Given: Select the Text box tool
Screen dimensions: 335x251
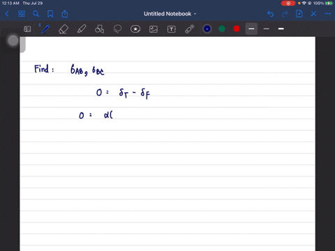Looking at the screenshot, I should tap(172, 29).
